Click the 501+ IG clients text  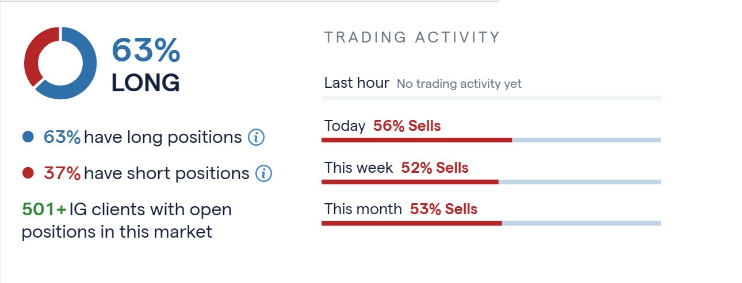click(127, 220)
